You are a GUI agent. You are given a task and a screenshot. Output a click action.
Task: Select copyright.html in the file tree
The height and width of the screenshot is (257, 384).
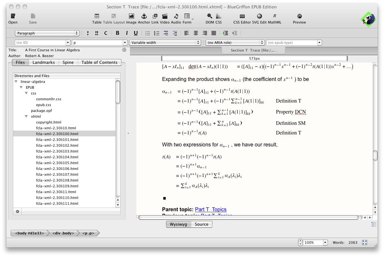(x=48, y=122)
